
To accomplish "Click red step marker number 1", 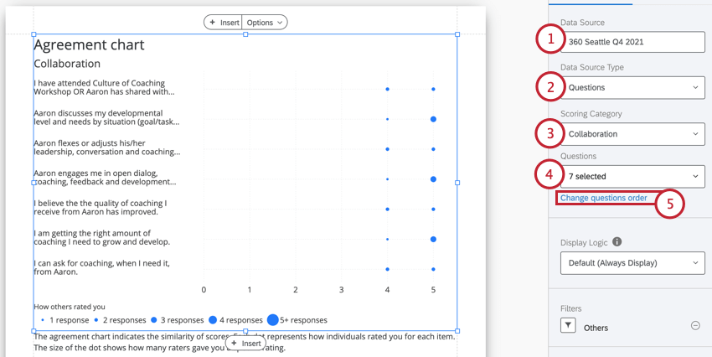I will (x=551, y=39).
